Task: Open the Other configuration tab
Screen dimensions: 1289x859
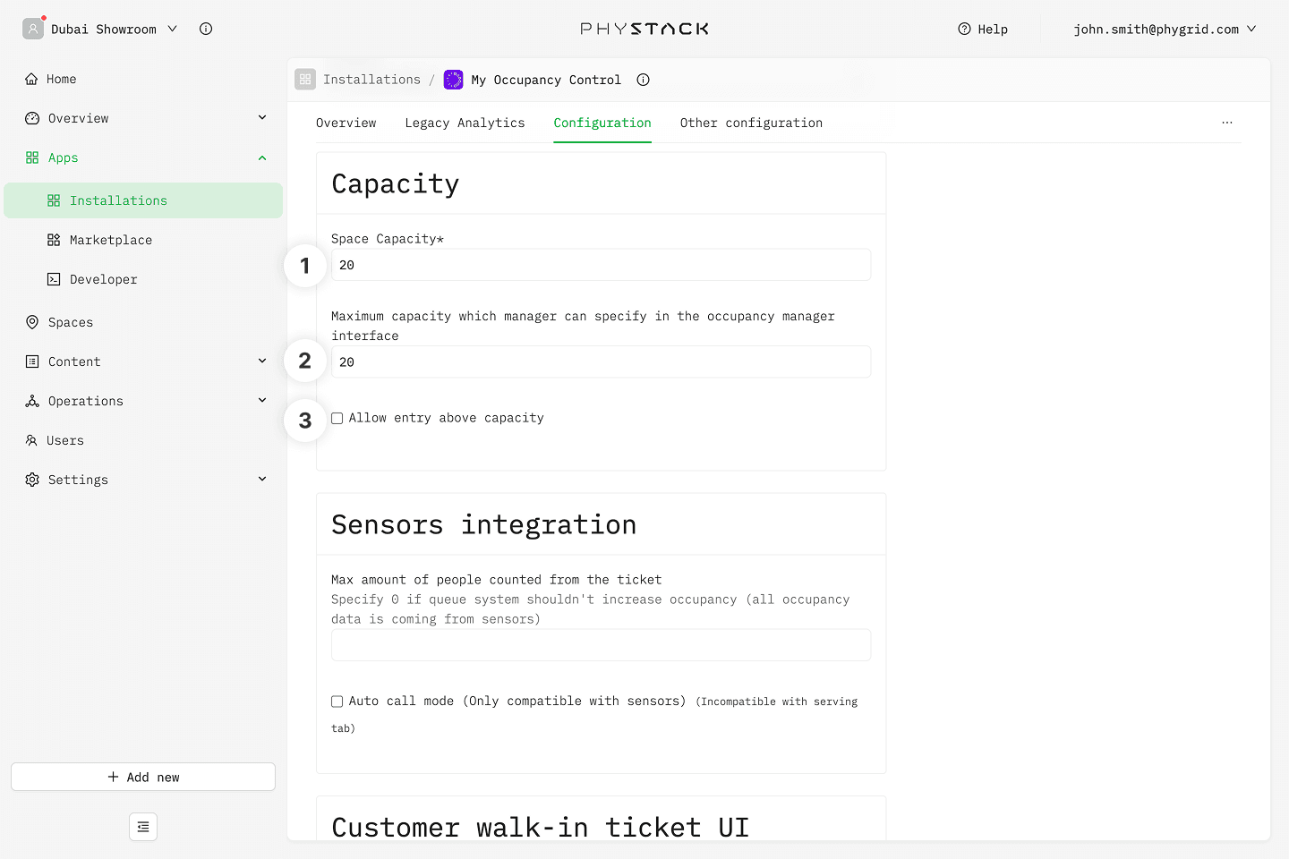Action: 750,123
